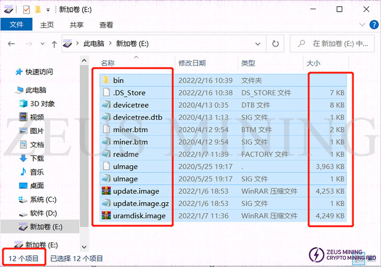Go forward with the right arrow
Image resolution: width=381 pixels, height=267 pixels.
point(28,44)
